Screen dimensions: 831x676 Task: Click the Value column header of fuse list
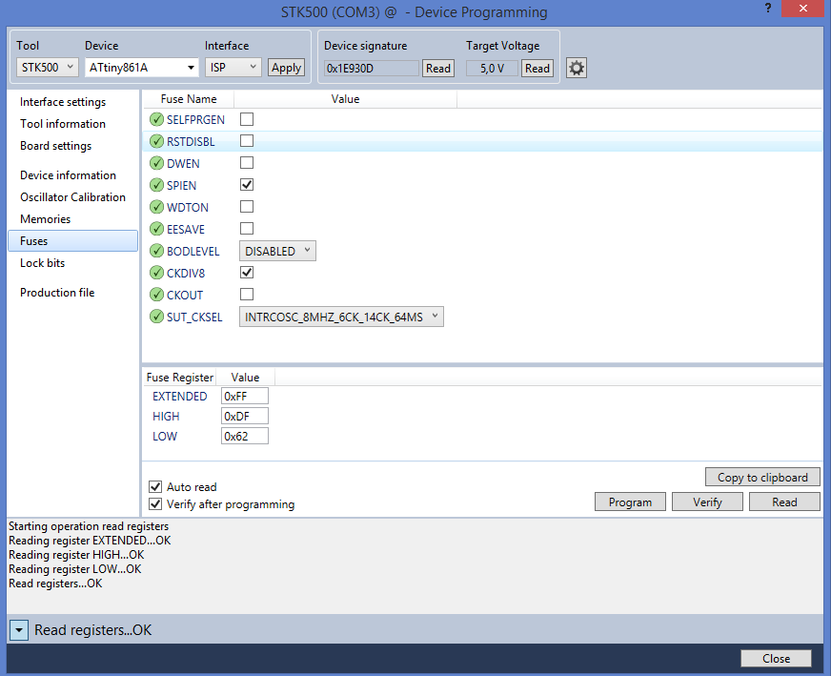pos(346,99)
